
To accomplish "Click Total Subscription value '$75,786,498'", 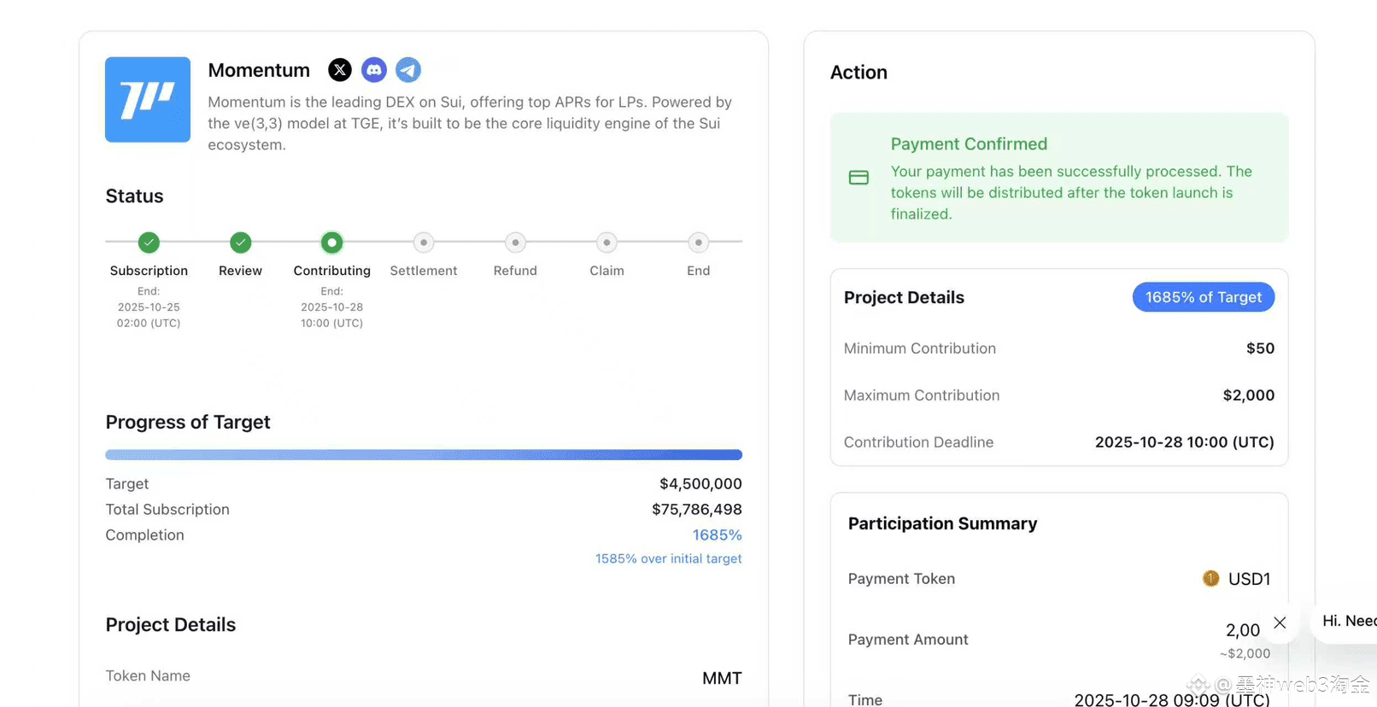I will pyautogui.click(x=697, y=510).
